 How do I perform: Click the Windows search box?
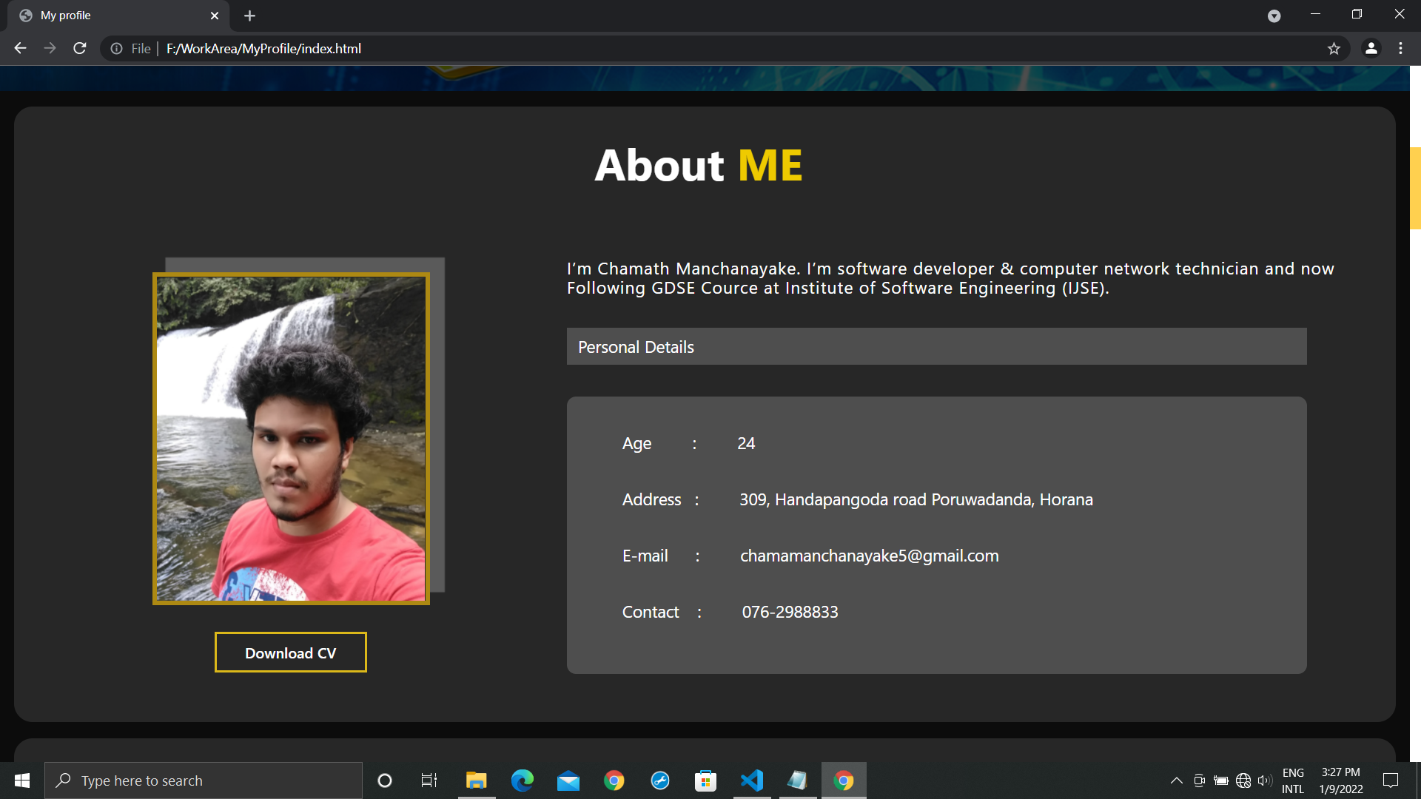pos(204,781)
